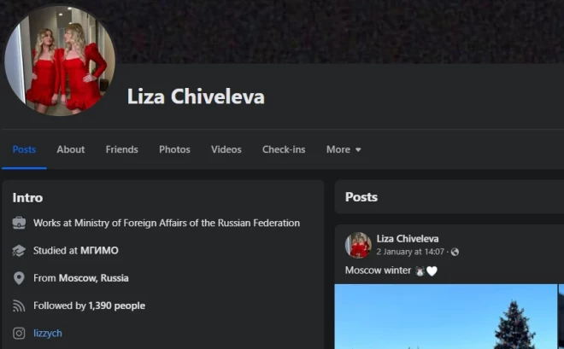Open the Friends tab
564x349 pixels.
click(x=121, y=149)
